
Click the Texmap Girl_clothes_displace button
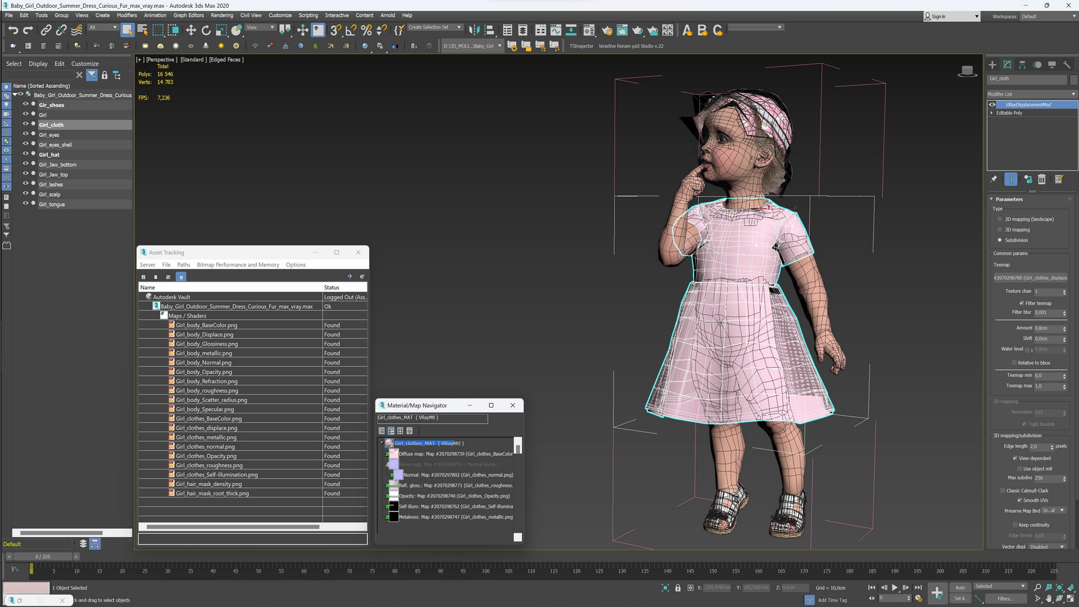[1031, 278]
